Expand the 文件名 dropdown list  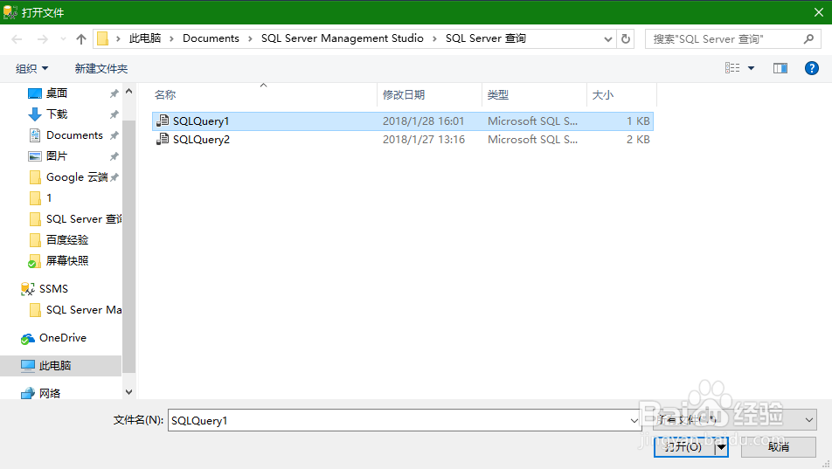634,420
